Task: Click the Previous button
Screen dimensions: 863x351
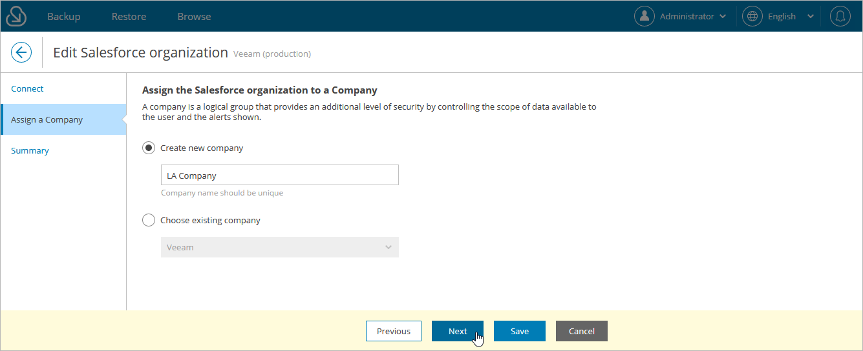Action: 394,331
